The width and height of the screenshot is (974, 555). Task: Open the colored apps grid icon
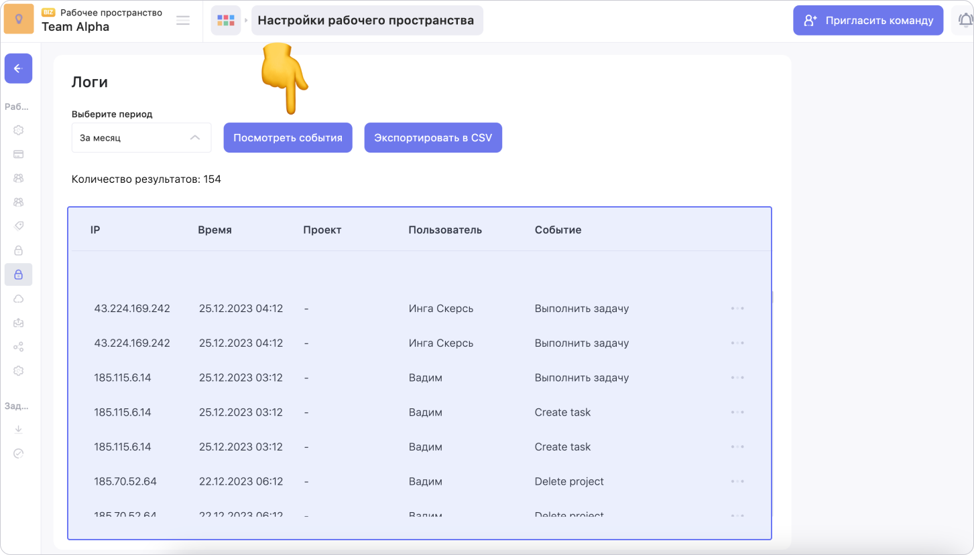[226, 21]
